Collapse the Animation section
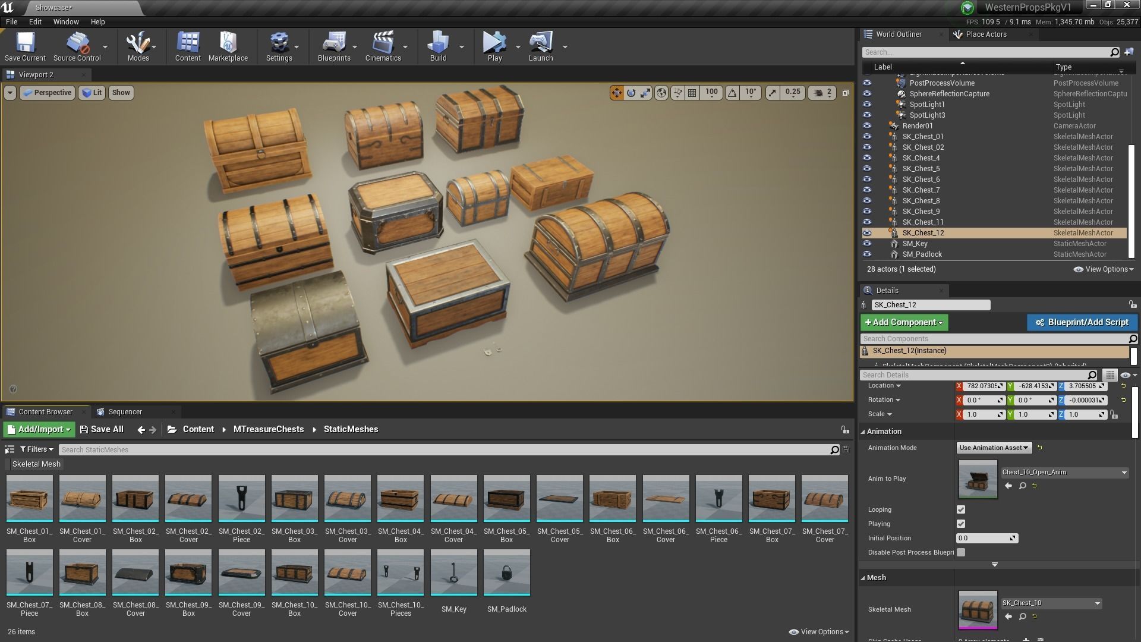The width and height of the screenshot is (1141, 642). [x=863, y=432]
